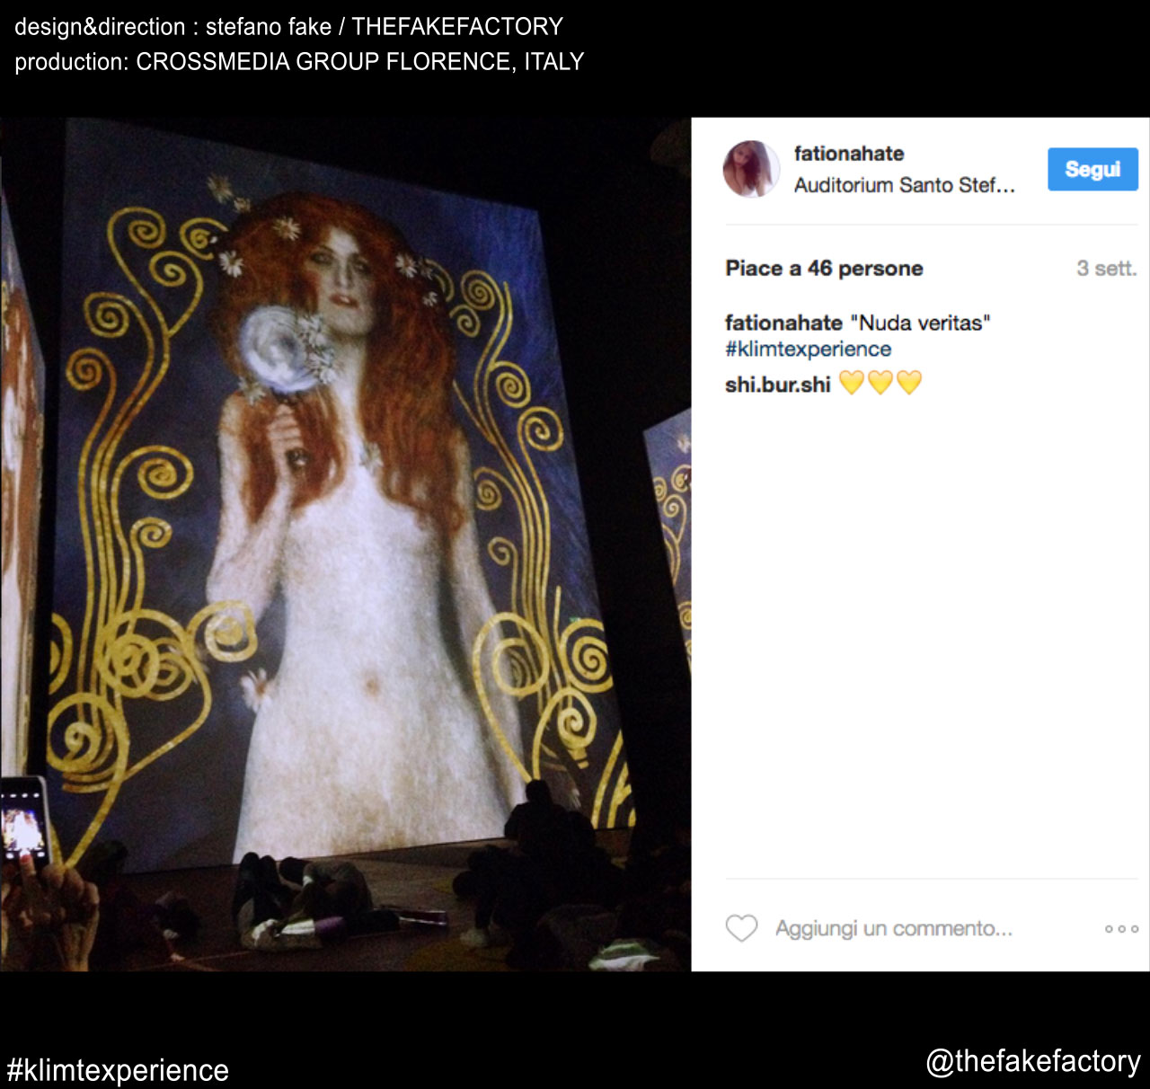The width and height of the screenshot is (1150, 1089).
Task: Click the CROSSMEDIA GROUP production credit line
Action: [x=299, y=61]
